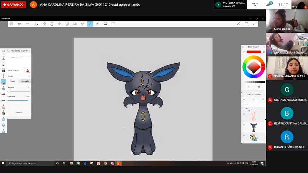
Task: Switch to the Avançado tab
Action: [x=25, y=81]
